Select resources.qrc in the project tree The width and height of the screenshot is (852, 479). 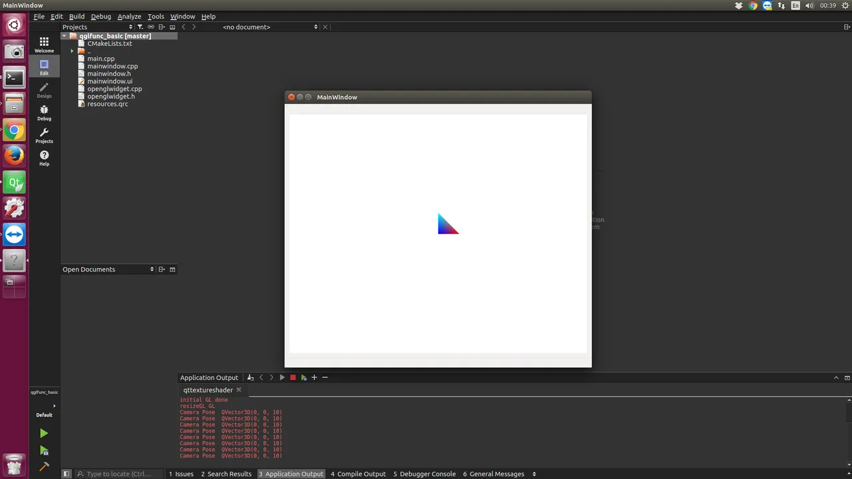[107, 104]
